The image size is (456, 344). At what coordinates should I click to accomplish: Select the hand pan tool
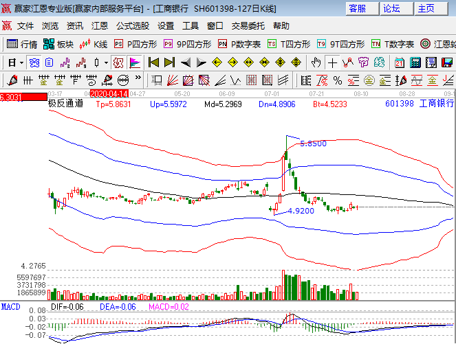coord(316,62)
